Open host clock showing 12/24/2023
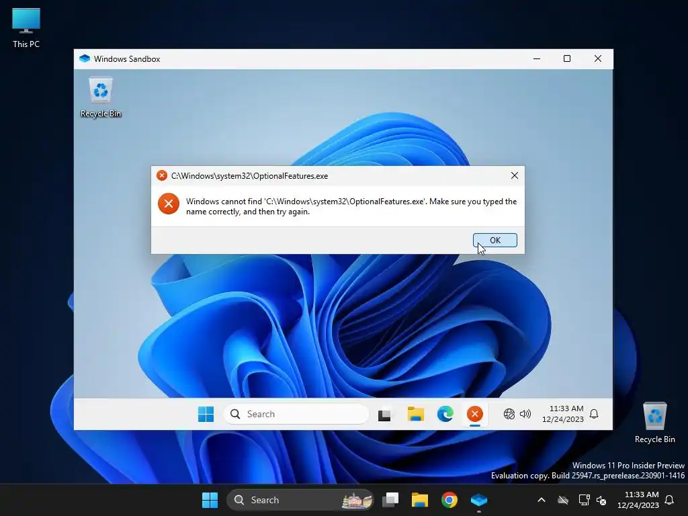This screenshot has height=516, width=688. (638, 500)
